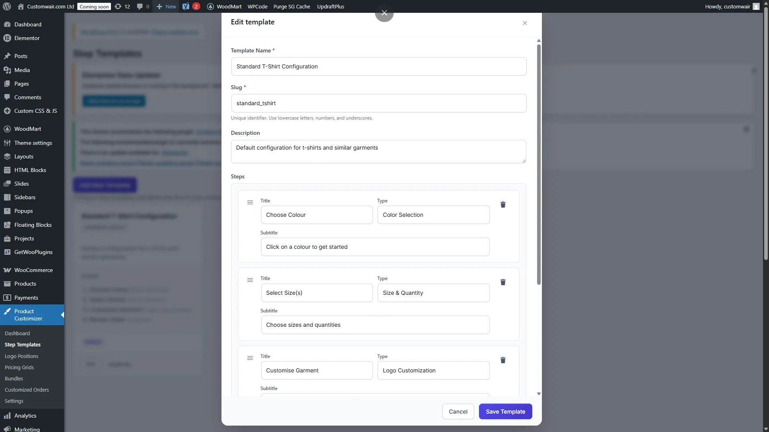Image resolution: width=769 pixels, height=432 pixels.
Task: Open Product Customizer Dashboard submenu
Action: [17, 333]
